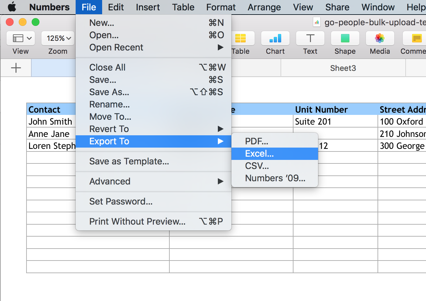This screenshot has height=301, width=426.
Task: Click the green full-screen button
Action: pyautogui.click(x=36, y=22)
